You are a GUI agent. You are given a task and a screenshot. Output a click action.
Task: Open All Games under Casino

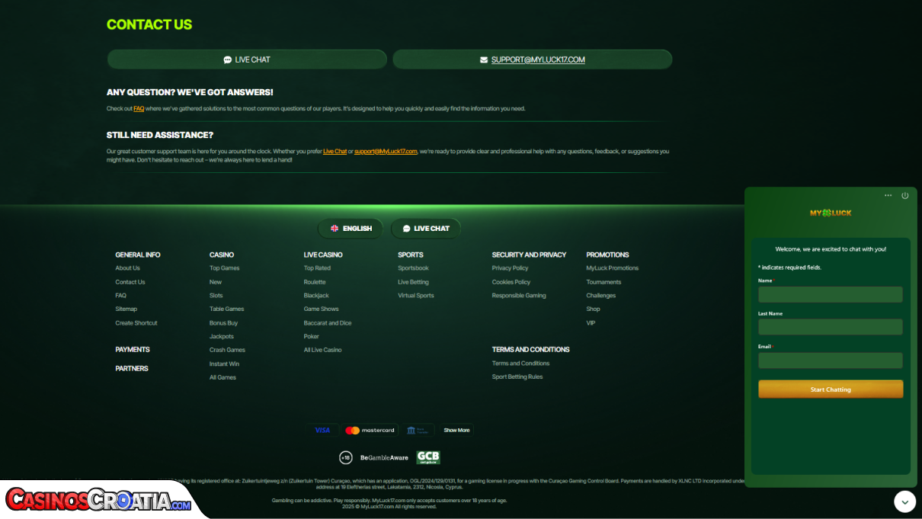(x=223, y=378)
